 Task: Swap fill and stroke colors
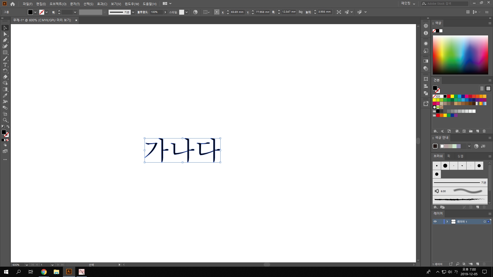point(8,127)
